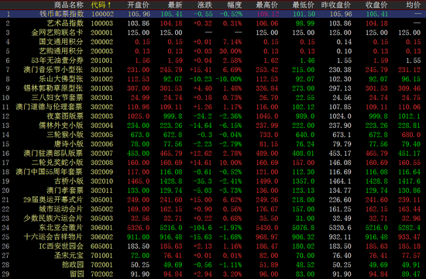Viewport: 426px width, 279px height.
Task: Select IC西安世园会 row name
Action: pyautogui.click(x=61, y=246)
